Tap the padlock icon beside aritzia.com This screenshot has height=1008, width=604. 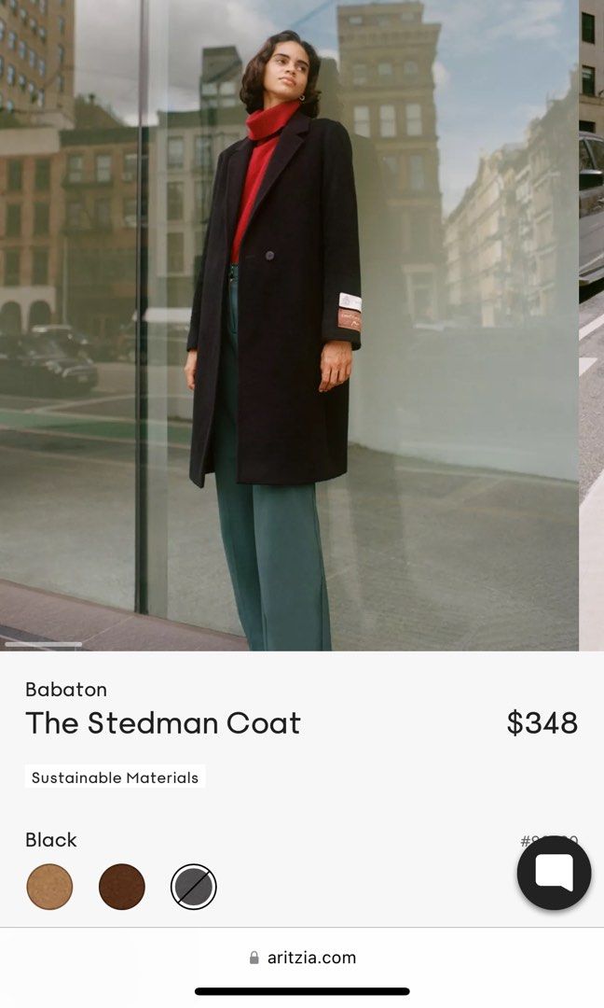(254, 958)
